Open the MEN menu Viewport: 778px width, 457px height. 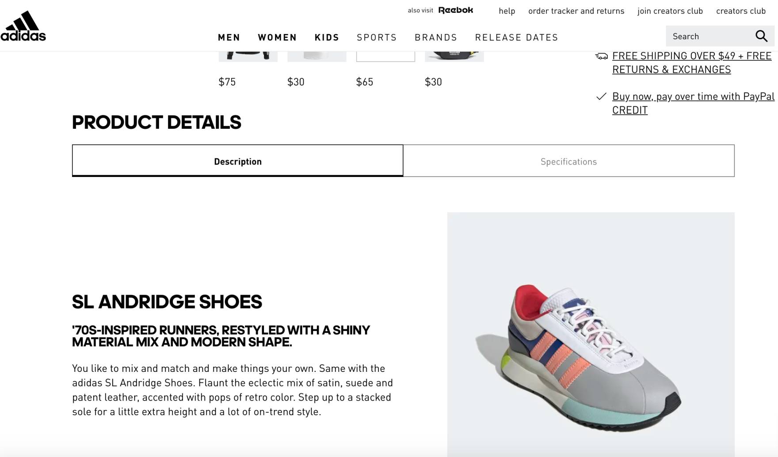229,37
